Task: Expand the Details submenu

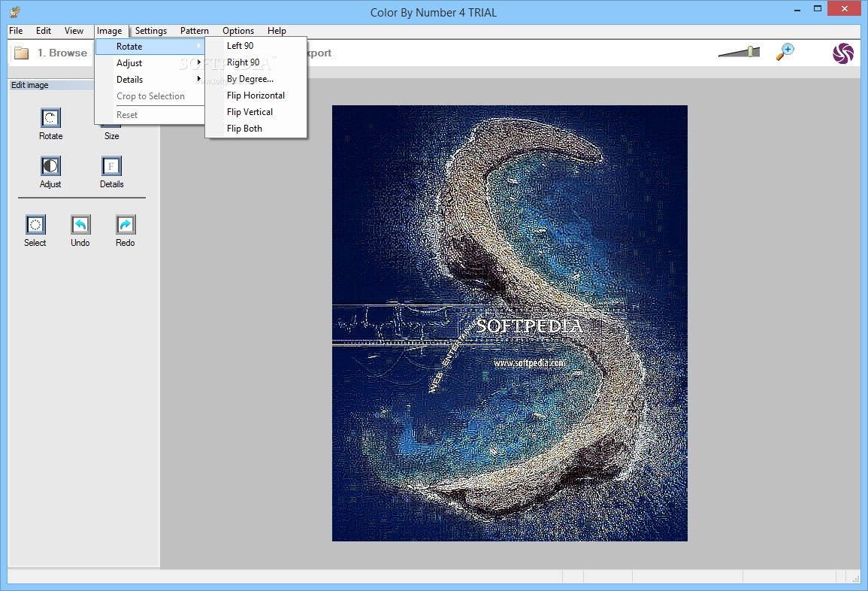Action: (x=150, y=80)
